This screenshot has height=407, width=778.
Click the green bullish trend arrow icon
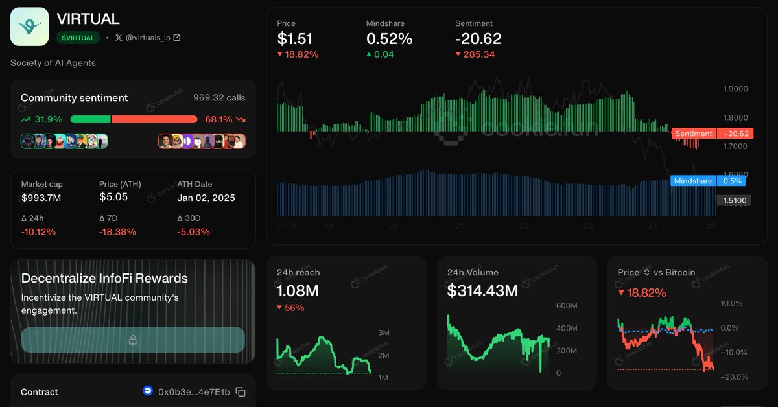coord(25,119)
